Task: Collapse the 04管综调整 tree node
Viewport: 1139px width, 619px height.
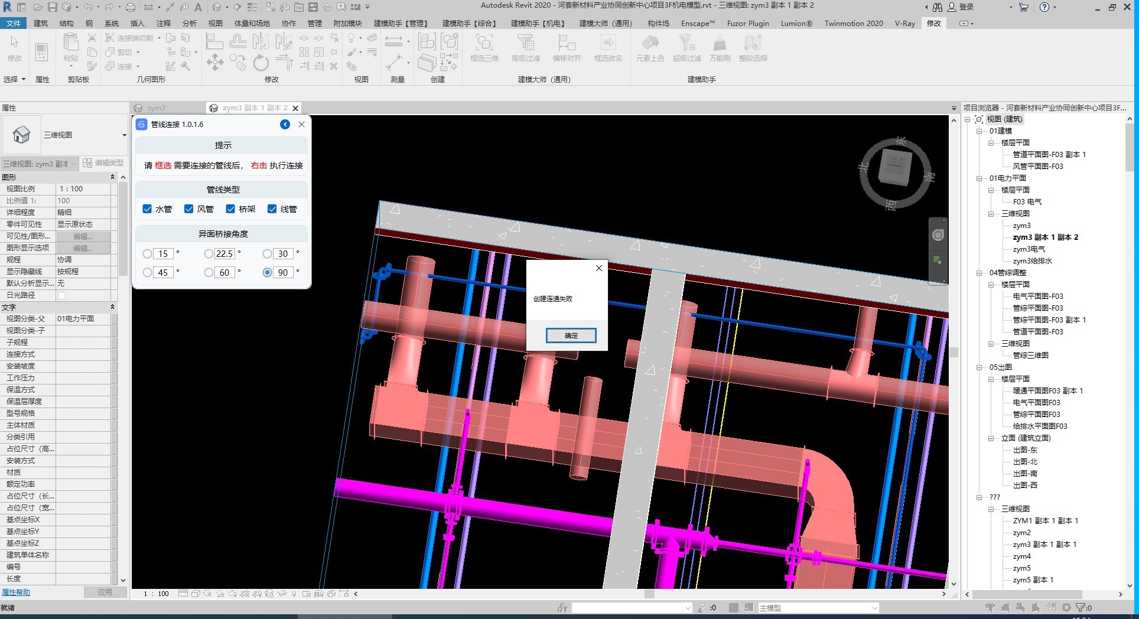Action: 979,273
